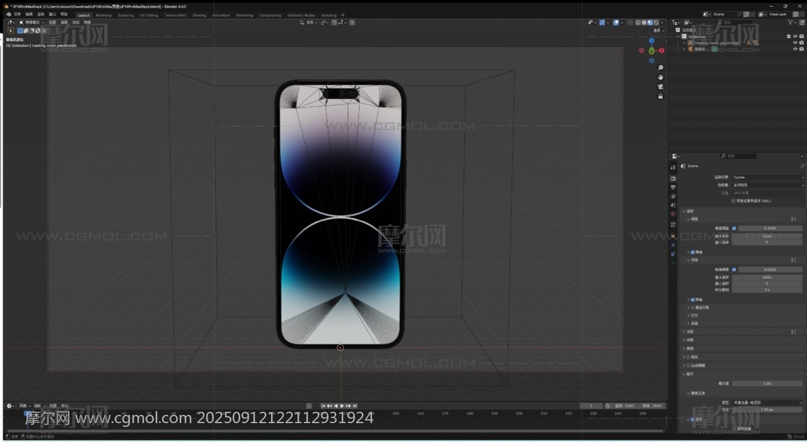Jump to timeline start frame

[323, 406]
